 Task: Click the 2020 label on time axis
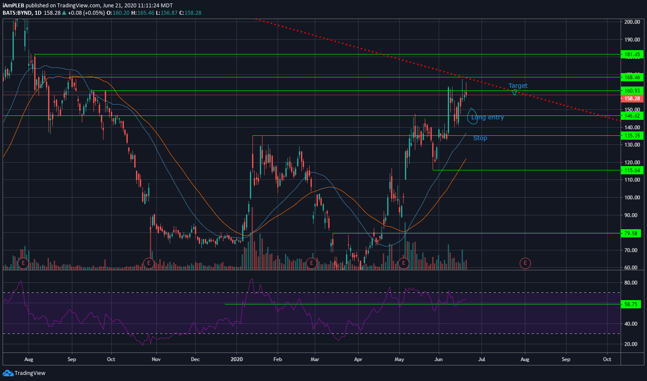click(237, 359)
